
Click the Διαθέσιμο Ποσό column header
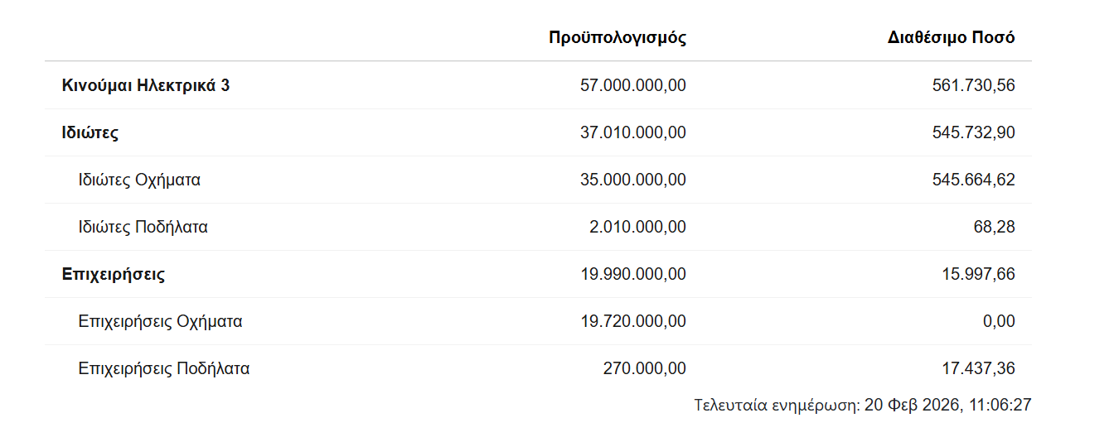pos(951,38)
